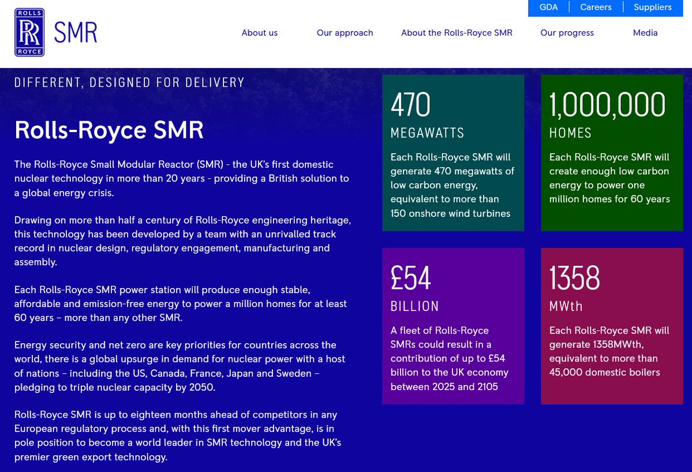This screenshot has height=472, width=692.
Task: Click 'DIFFERENT, DESIGNED FOR DELIVERY' tagline
Action: (129, 83)
